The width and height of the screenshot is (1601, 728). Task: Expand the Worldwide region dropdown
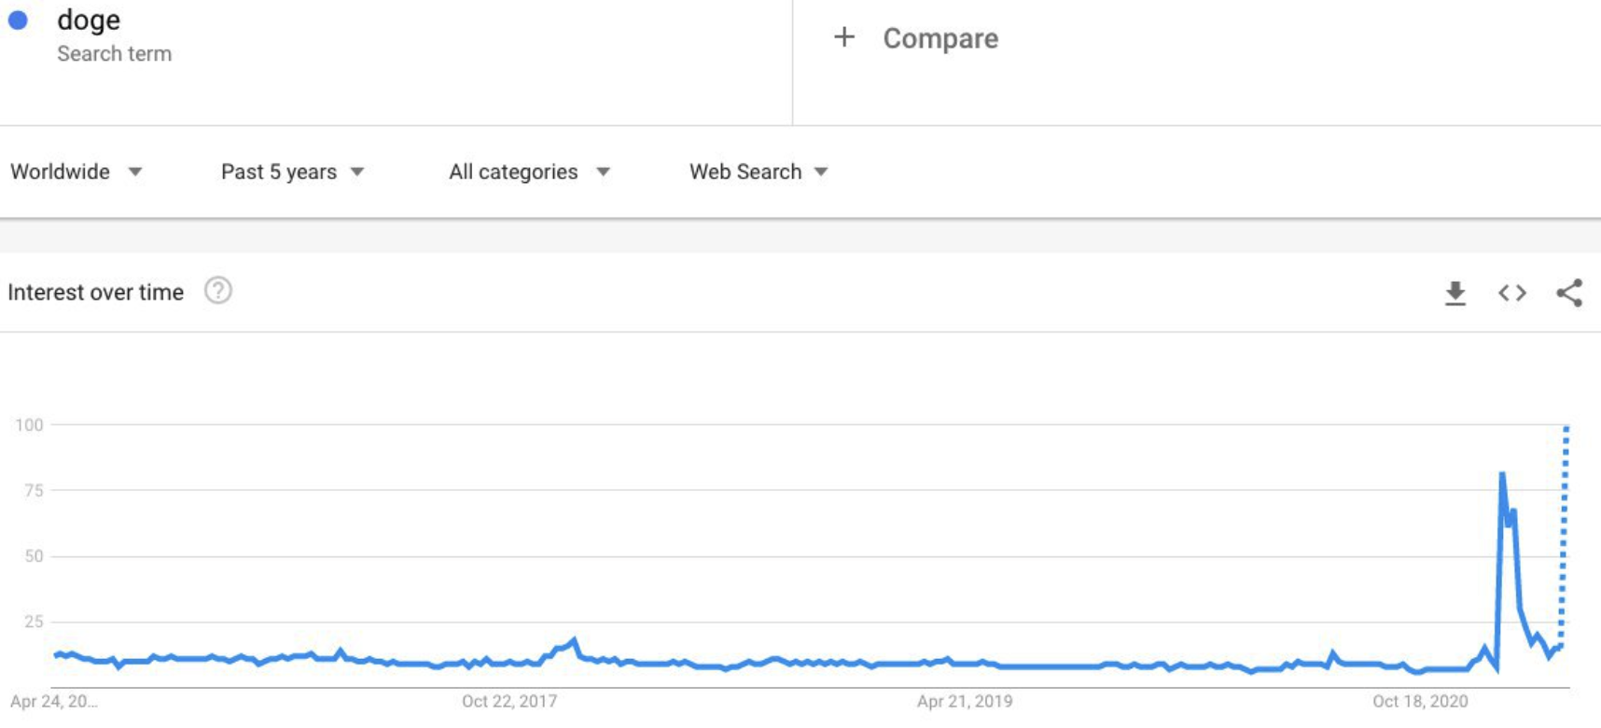point(77,172)
